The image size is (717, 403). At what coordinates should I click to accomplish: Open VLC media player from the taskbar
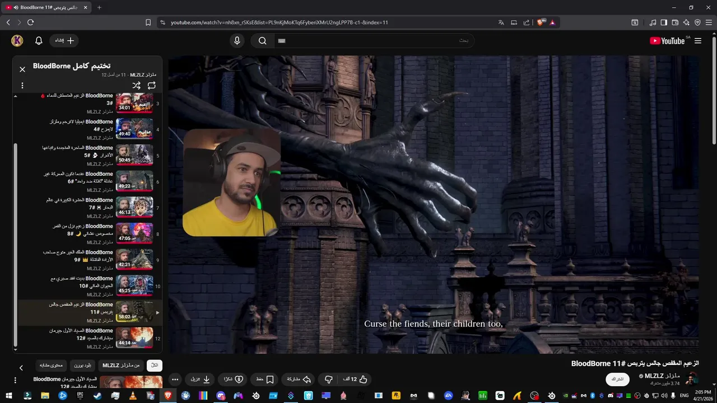pos(133,396)
